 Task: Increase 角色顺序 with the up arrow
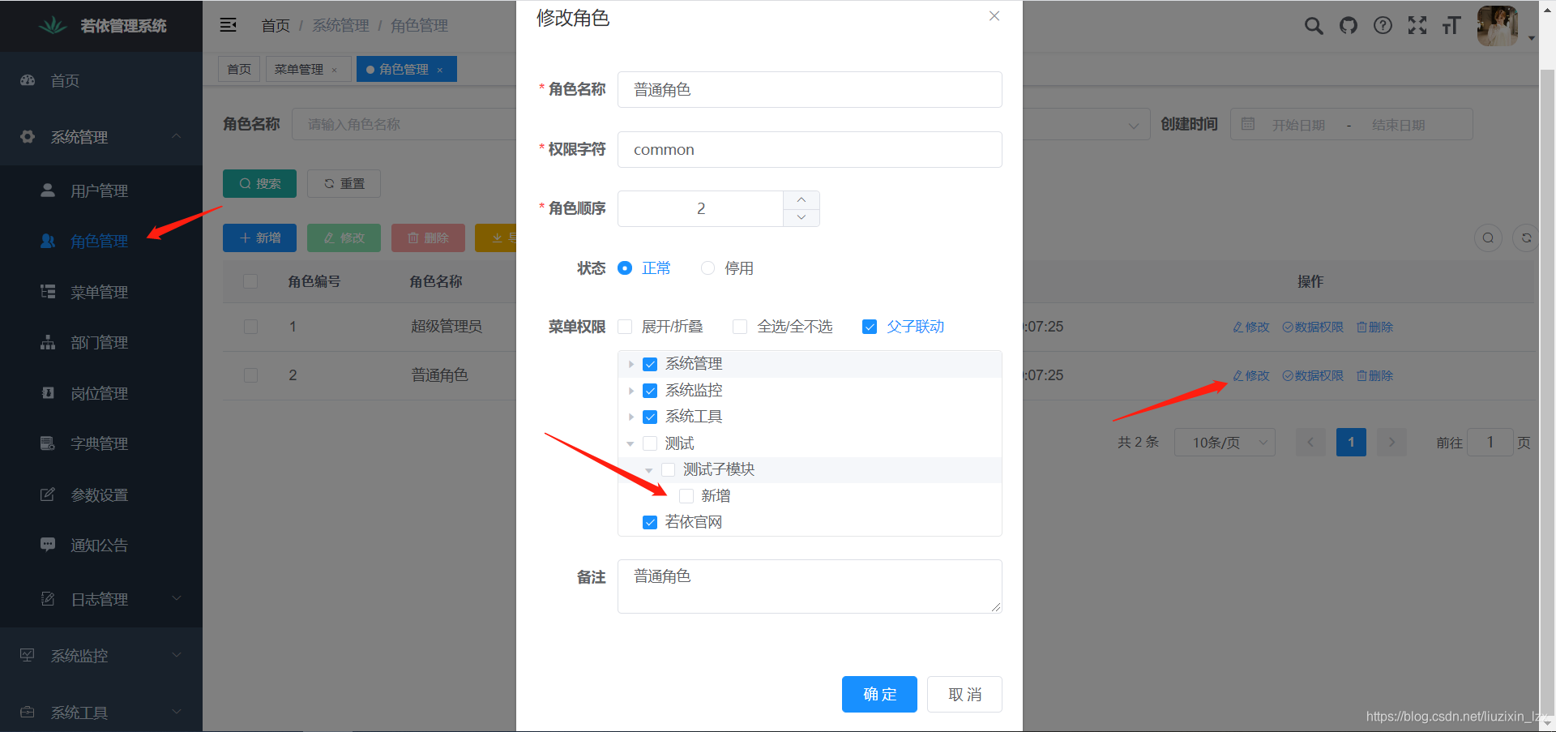802,199
